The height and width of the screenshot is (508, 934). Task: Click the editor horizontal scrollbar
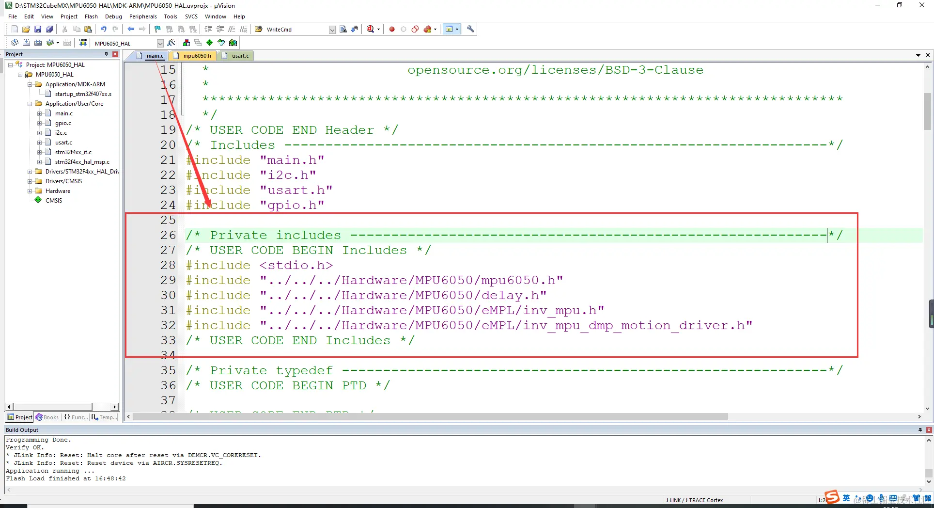430,417
